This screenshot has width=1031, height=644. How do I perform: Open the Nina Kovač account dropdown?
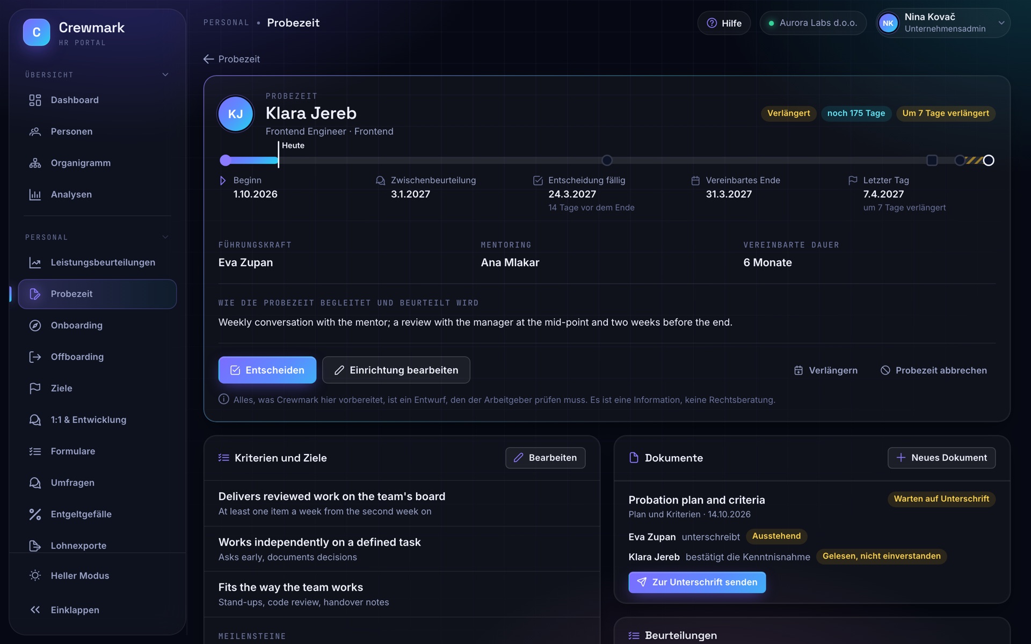943,23
